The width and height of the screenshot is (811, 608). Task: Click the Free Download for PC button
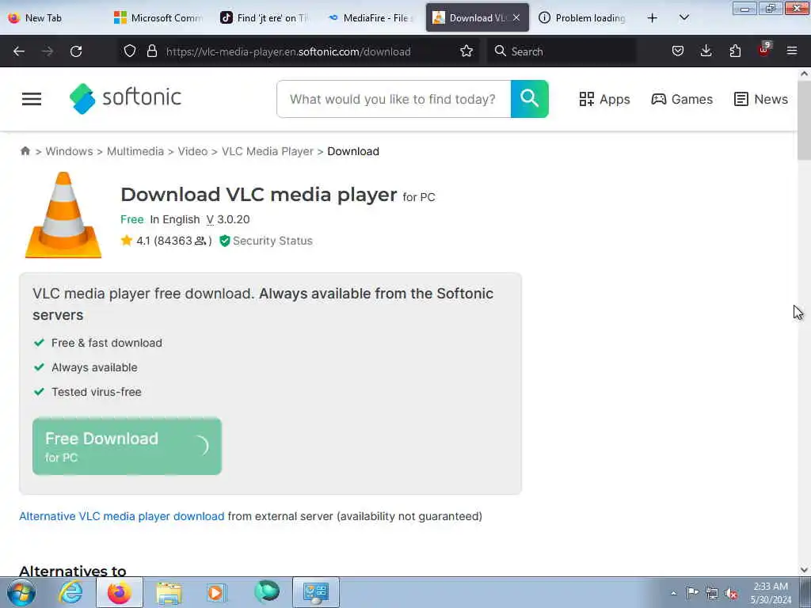tap(127, 446)
